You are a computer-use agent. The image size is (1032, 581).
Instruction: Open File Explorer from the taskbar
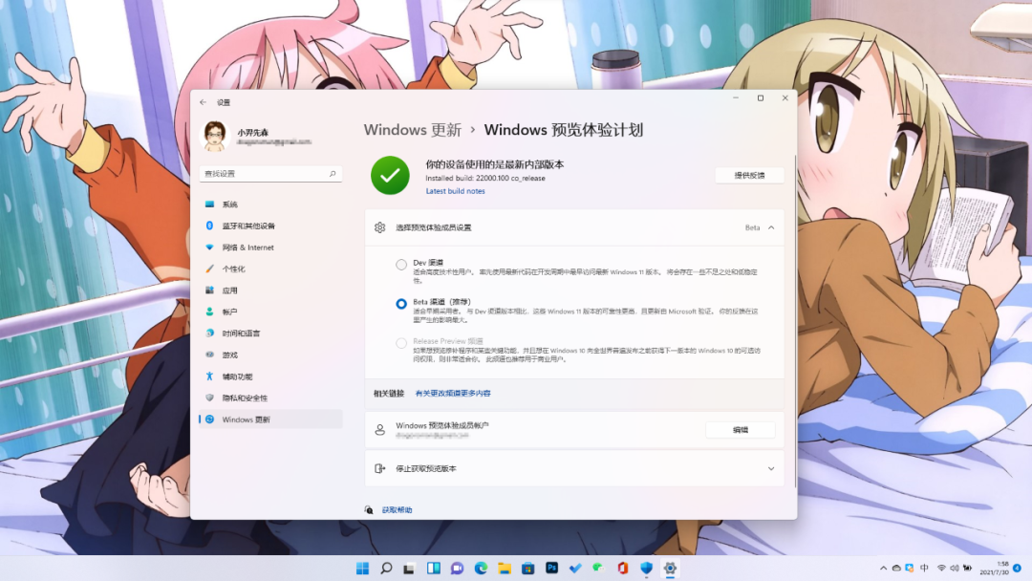click(505, 569)
